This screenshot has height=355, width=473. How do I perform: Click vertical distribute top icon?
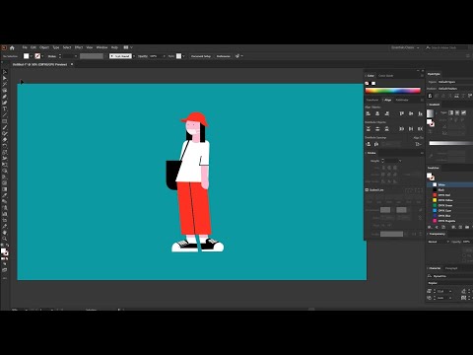[369, 128]
